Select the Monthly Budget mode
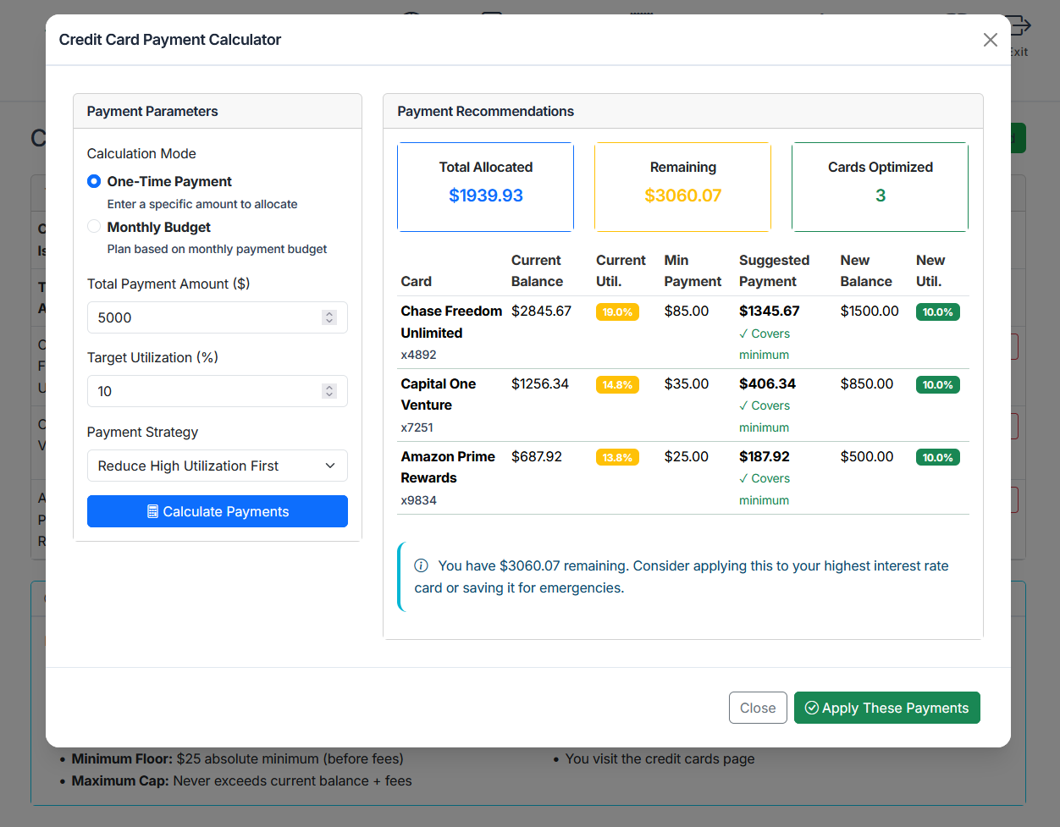1060x827 pixels. [93, 227]
